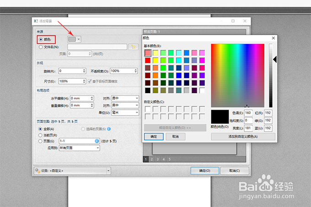Switch to preview page tab 2
This screenshot has height=207, width=311.
(152, 159)
